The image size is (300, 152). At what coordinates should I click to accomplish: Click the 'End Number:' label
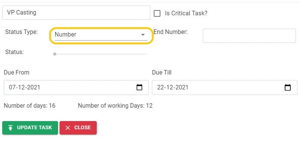click(170, 32)
